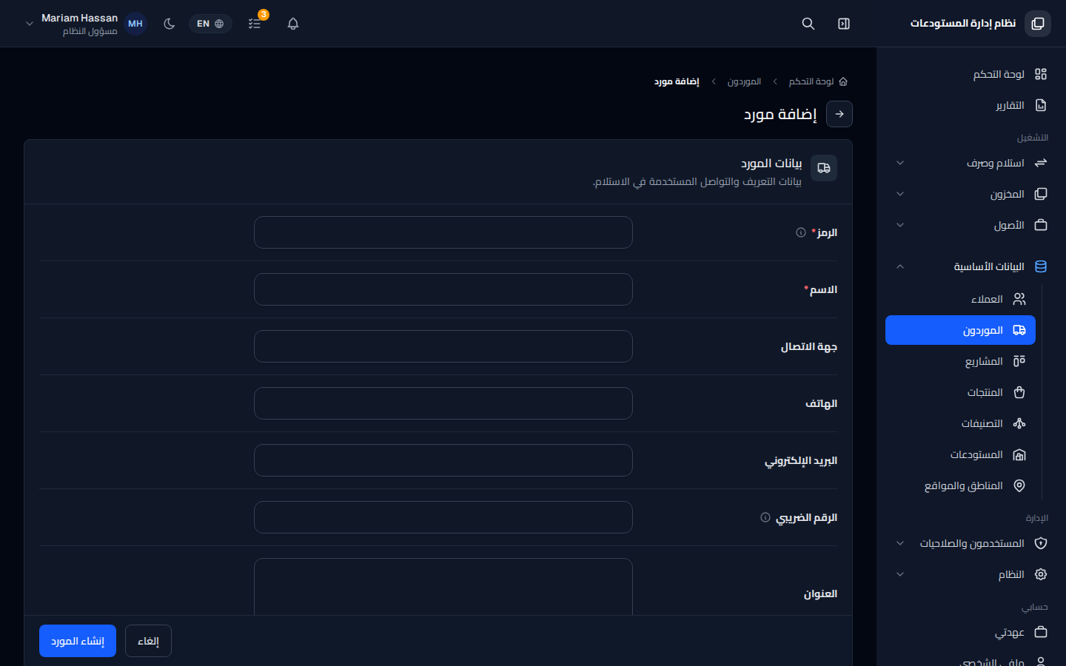Click the truck icon beside بيانات المورد

pos(824,168)
